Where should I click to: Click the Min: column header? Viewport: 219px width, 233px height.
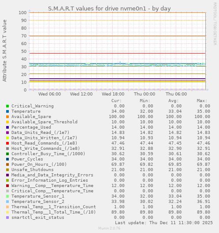(x=145, y=101)
